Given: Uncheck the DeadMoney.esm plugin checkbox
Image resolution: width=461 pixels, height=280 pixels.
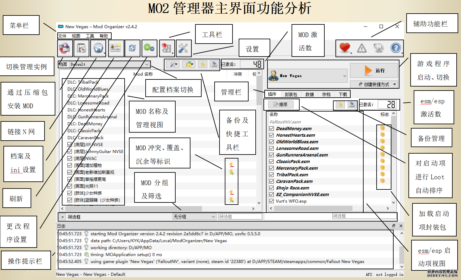Looking at the screenshot, I should click(x=271, y=129).
